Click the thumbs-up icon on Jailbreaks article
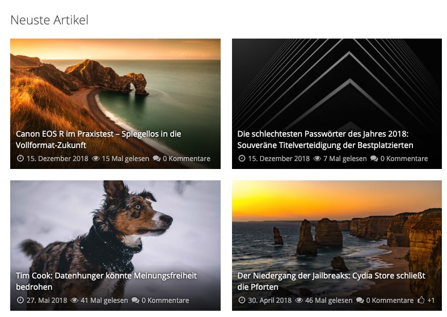 point(421,300)
